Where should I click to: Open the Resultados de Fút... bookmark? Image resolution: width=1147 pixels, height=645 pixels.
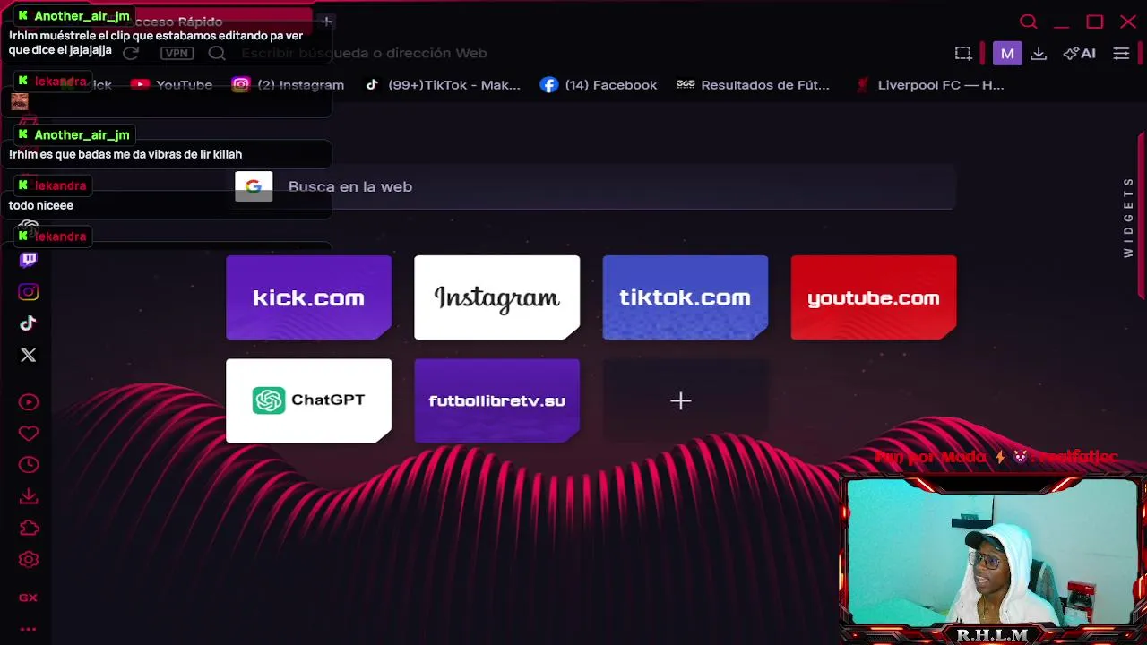coord(753,85)
